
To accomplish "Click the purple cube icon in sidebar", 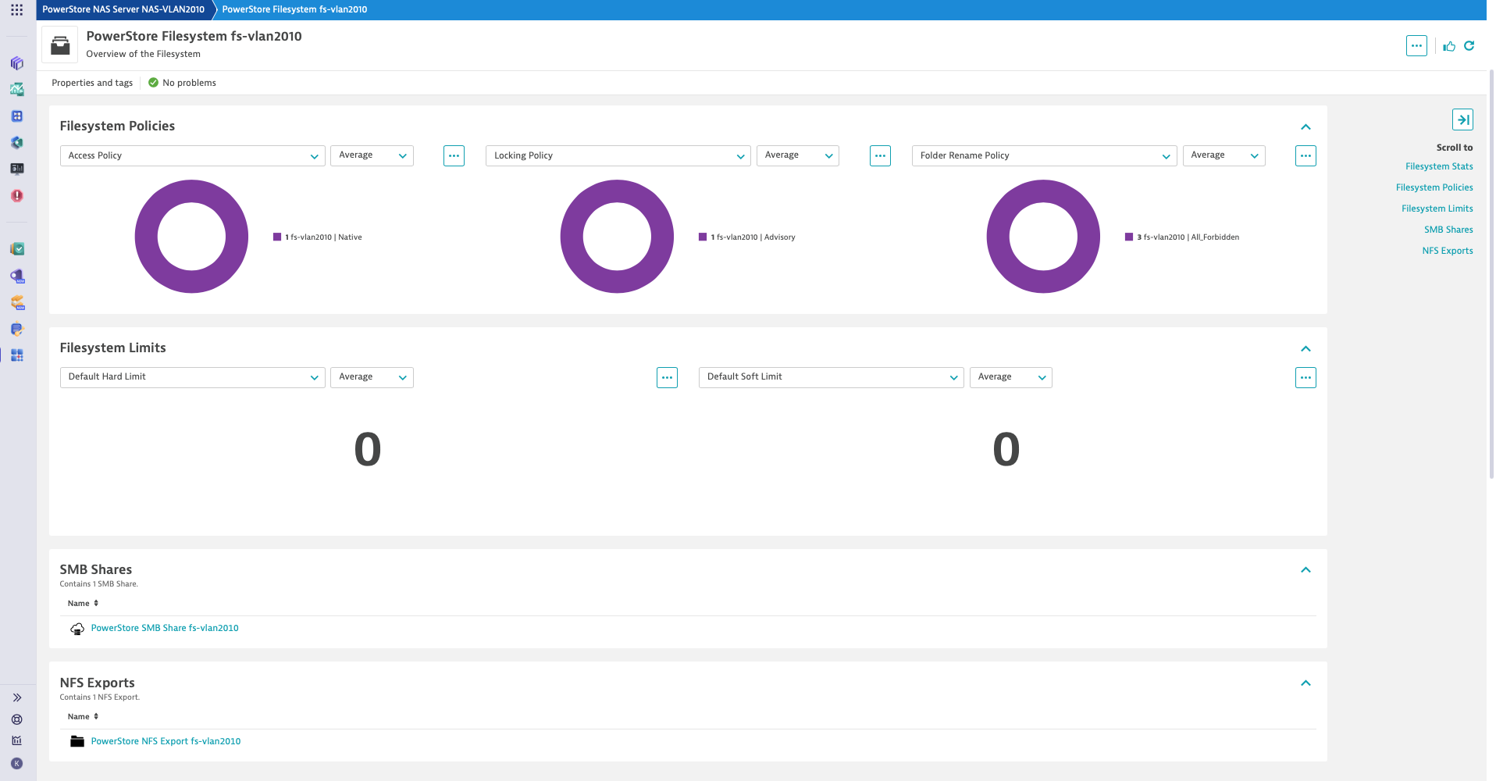I will tap(16, 63).
